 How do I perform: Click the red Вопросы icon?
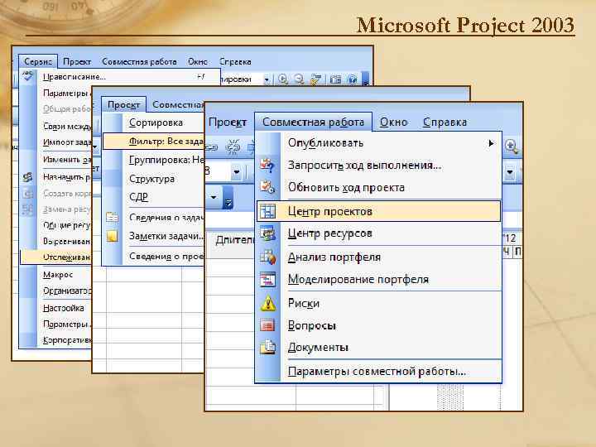(267, 325)
